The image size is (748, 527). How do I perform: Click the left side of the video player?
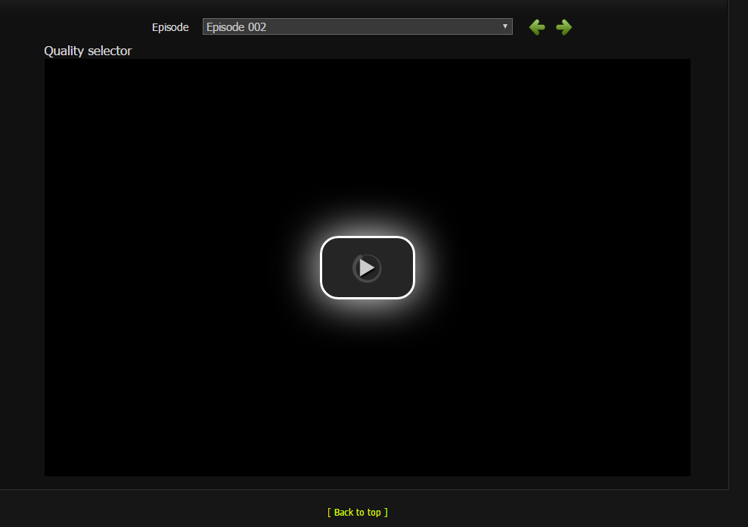tap(113, 268)
